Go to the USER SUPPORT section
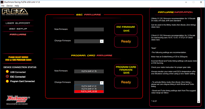Screen dimensions: 205x109 (18, 23)
